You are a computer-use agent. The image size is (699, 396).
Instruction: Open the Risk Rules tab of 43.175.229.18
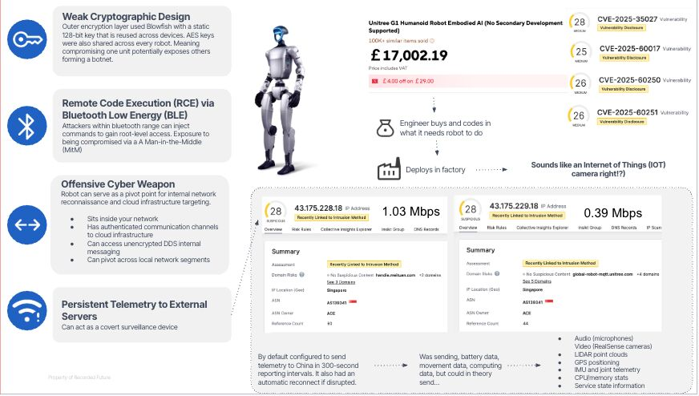pyautogui.click(x=497, y=228)
